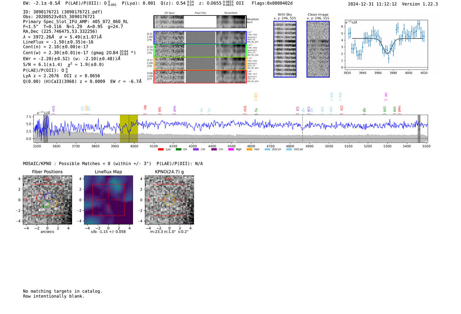Click the yellow aperture circle in KPNO image

(x=169, y=200)
